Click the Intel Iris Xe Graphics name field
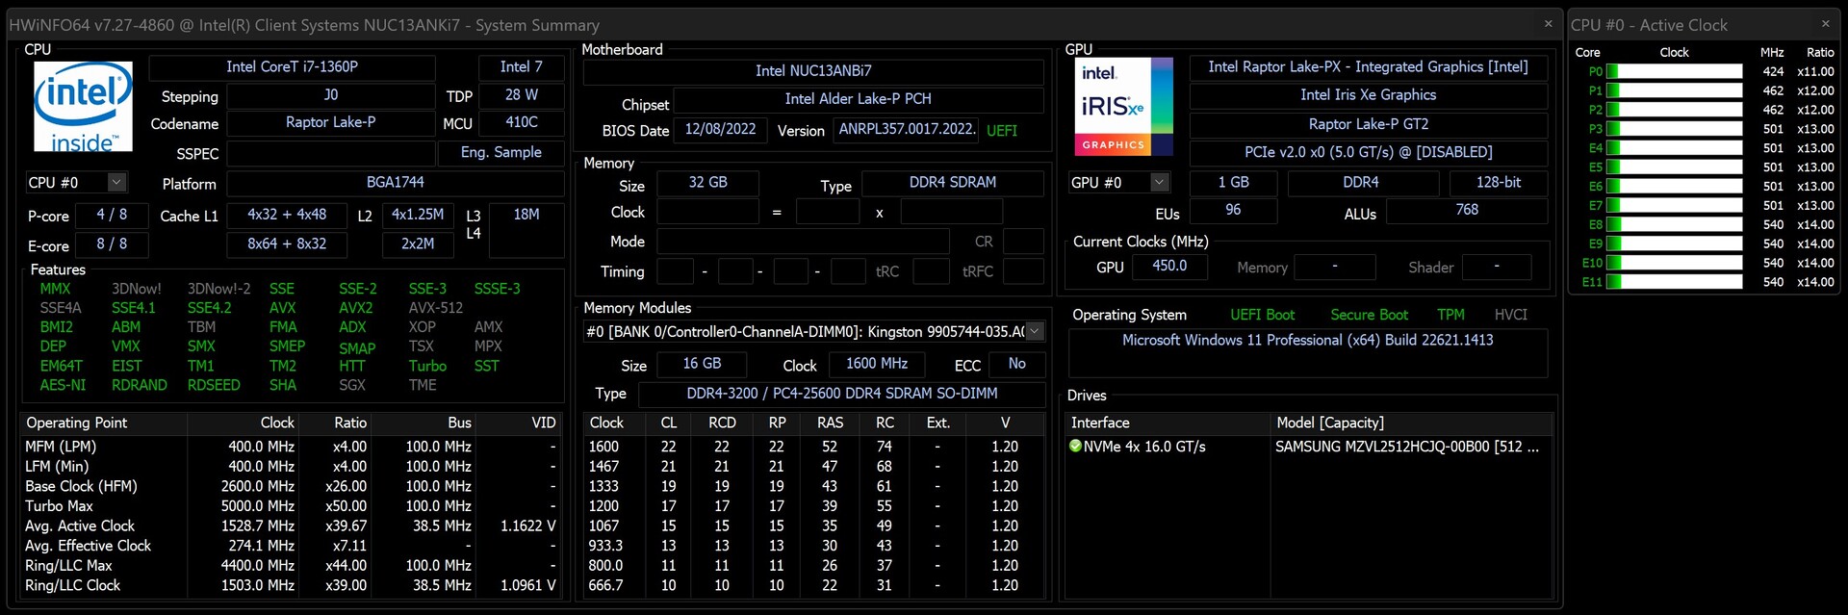The height and width of the screenshot is (615, 1848). [x=1369, y=95]
